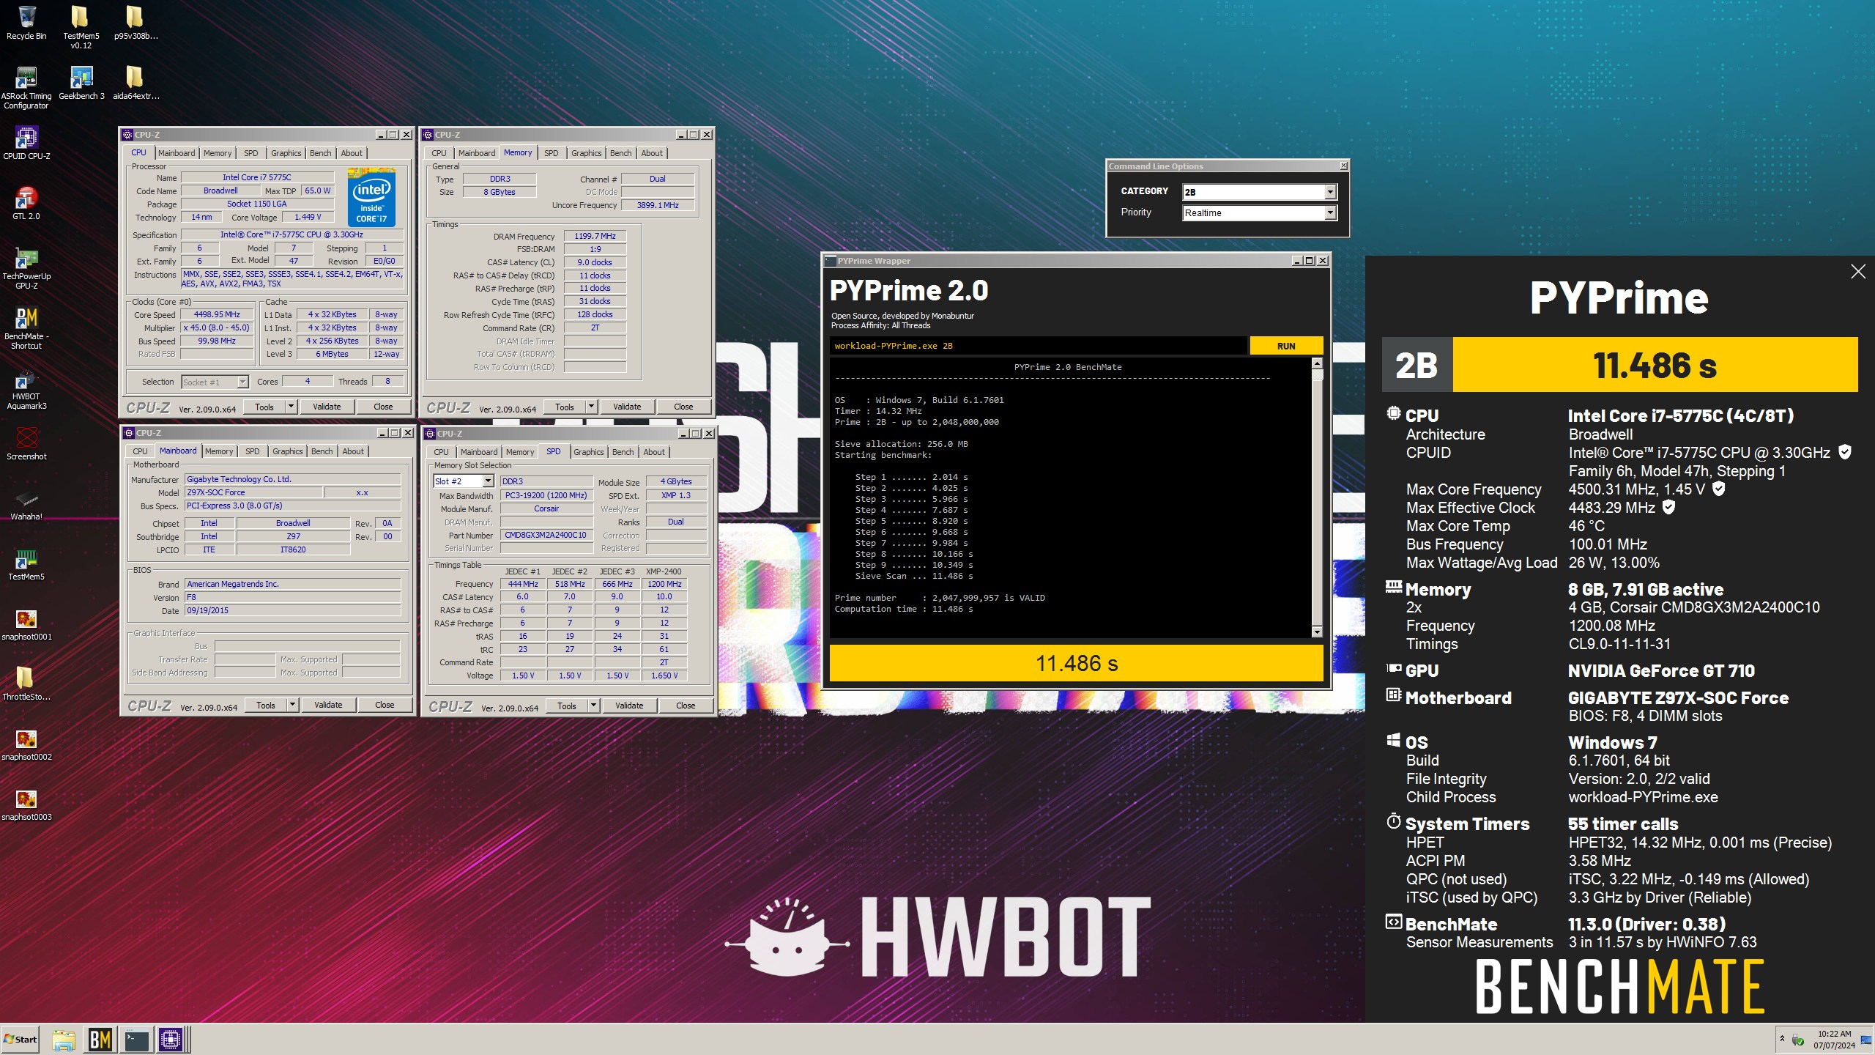Viewport: 1875px width, 1055px height.
Task: Click the PYPrime console scrollbar up arrow
Action: 1317,363
